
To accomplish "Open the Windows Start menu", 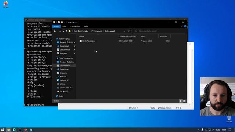I will tap(3, 129).
